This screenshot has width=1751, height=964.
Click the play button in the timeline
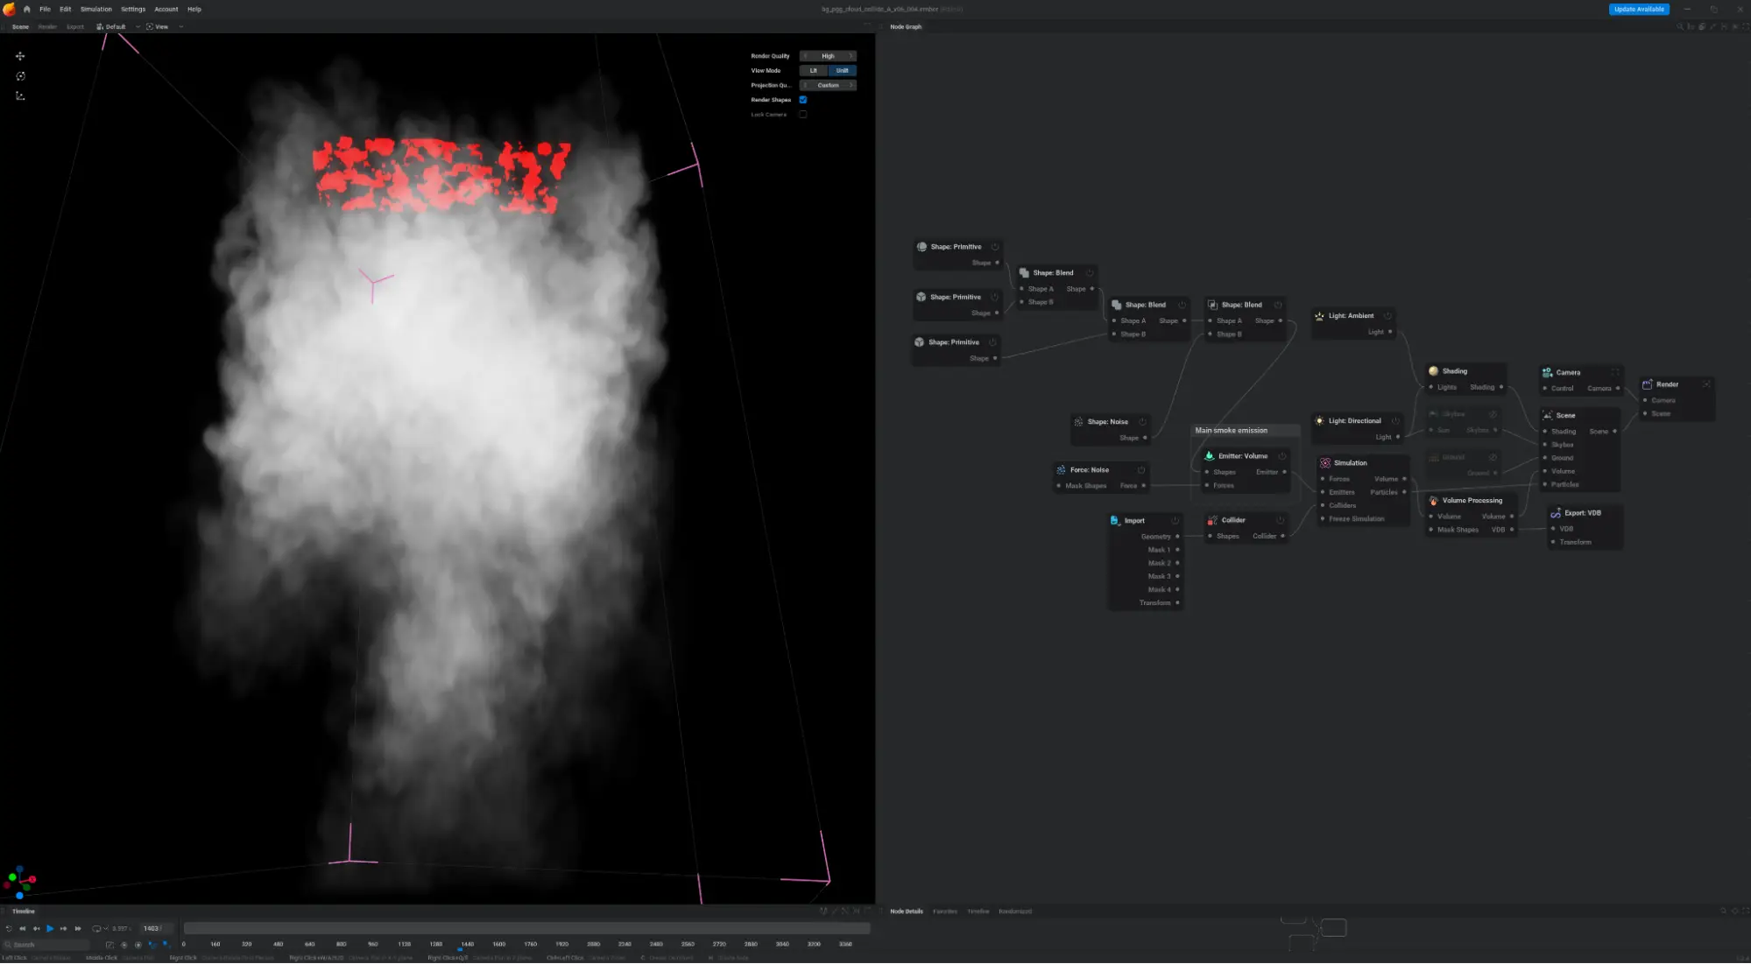pos(50,928)
